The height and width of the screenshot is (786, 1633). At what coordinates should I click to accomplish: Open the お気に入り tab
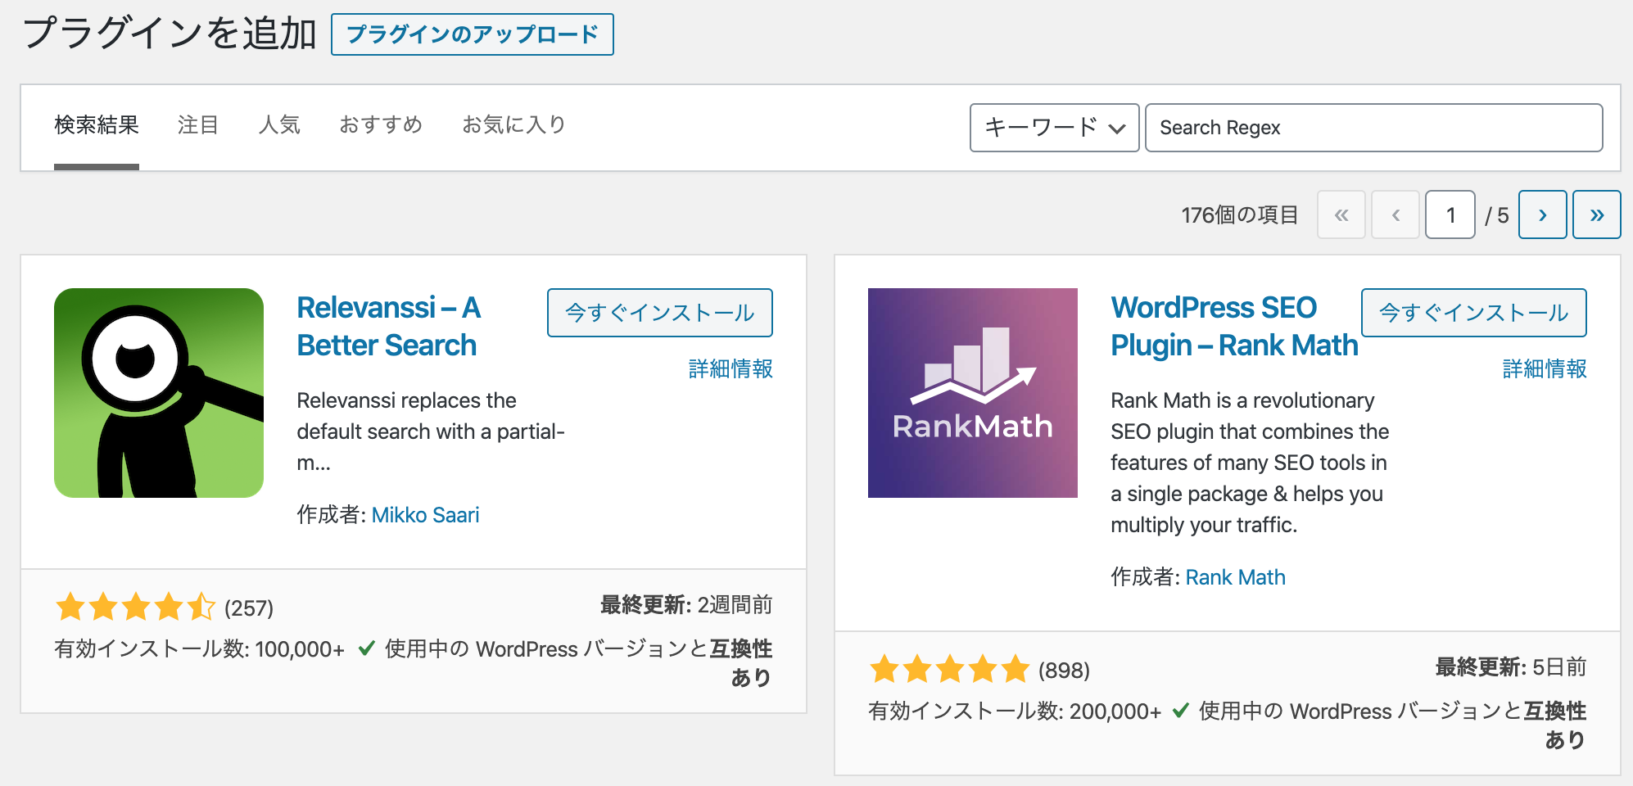[513, 125]
